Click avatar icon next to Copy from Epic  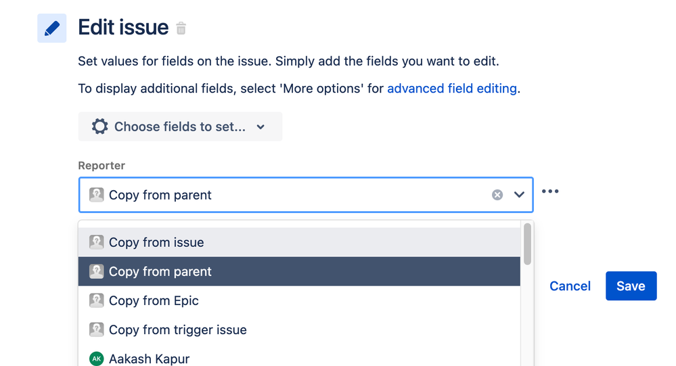pyautogui.click(x=97, y=300)
